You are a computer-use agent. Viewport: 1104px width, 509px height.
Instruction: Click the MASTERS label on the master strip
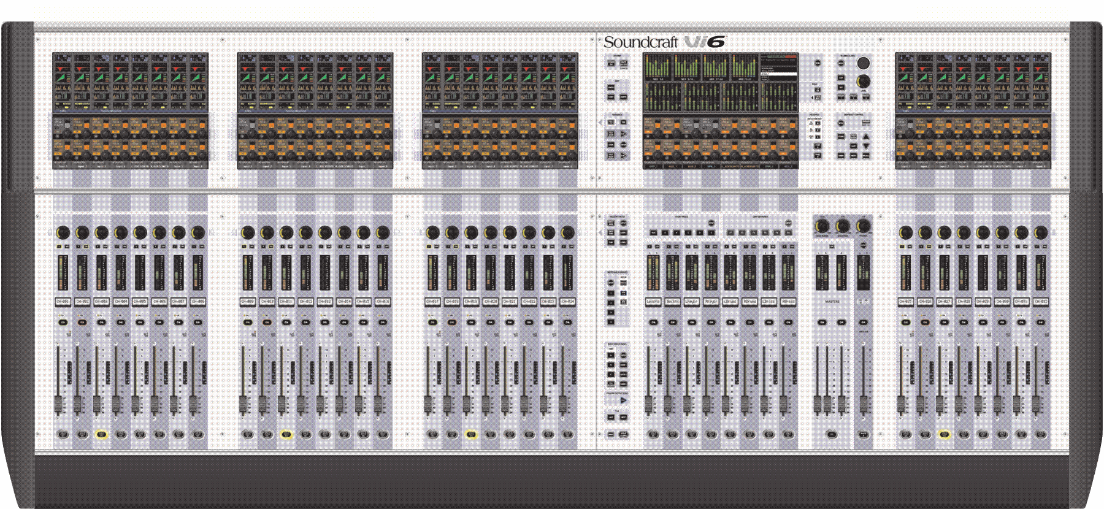(832, 302)
